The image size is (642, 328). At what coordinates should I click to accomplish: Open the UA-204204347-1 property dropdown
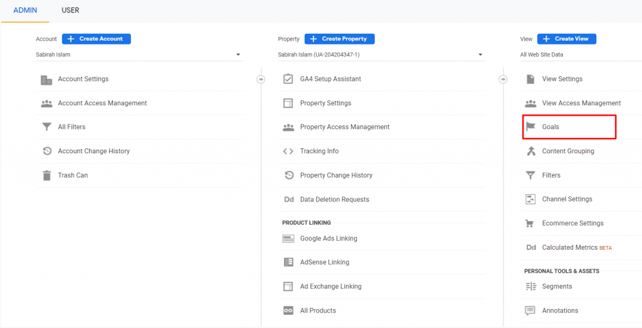381,55
